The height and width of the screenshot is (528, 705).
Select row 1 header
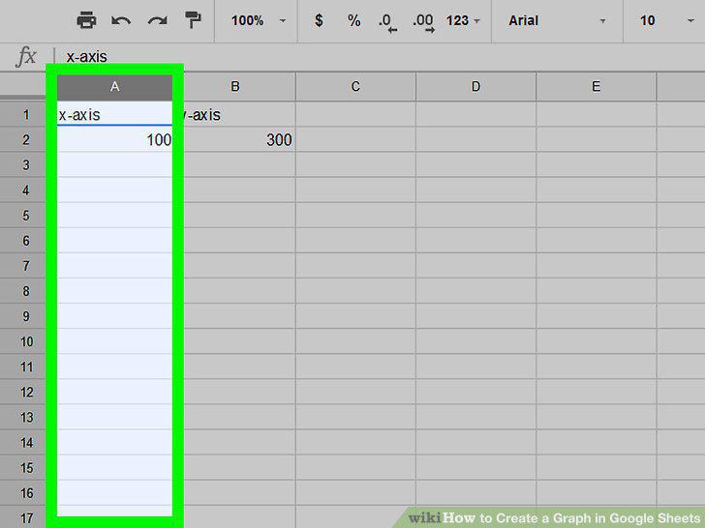(x=25, y=115)
